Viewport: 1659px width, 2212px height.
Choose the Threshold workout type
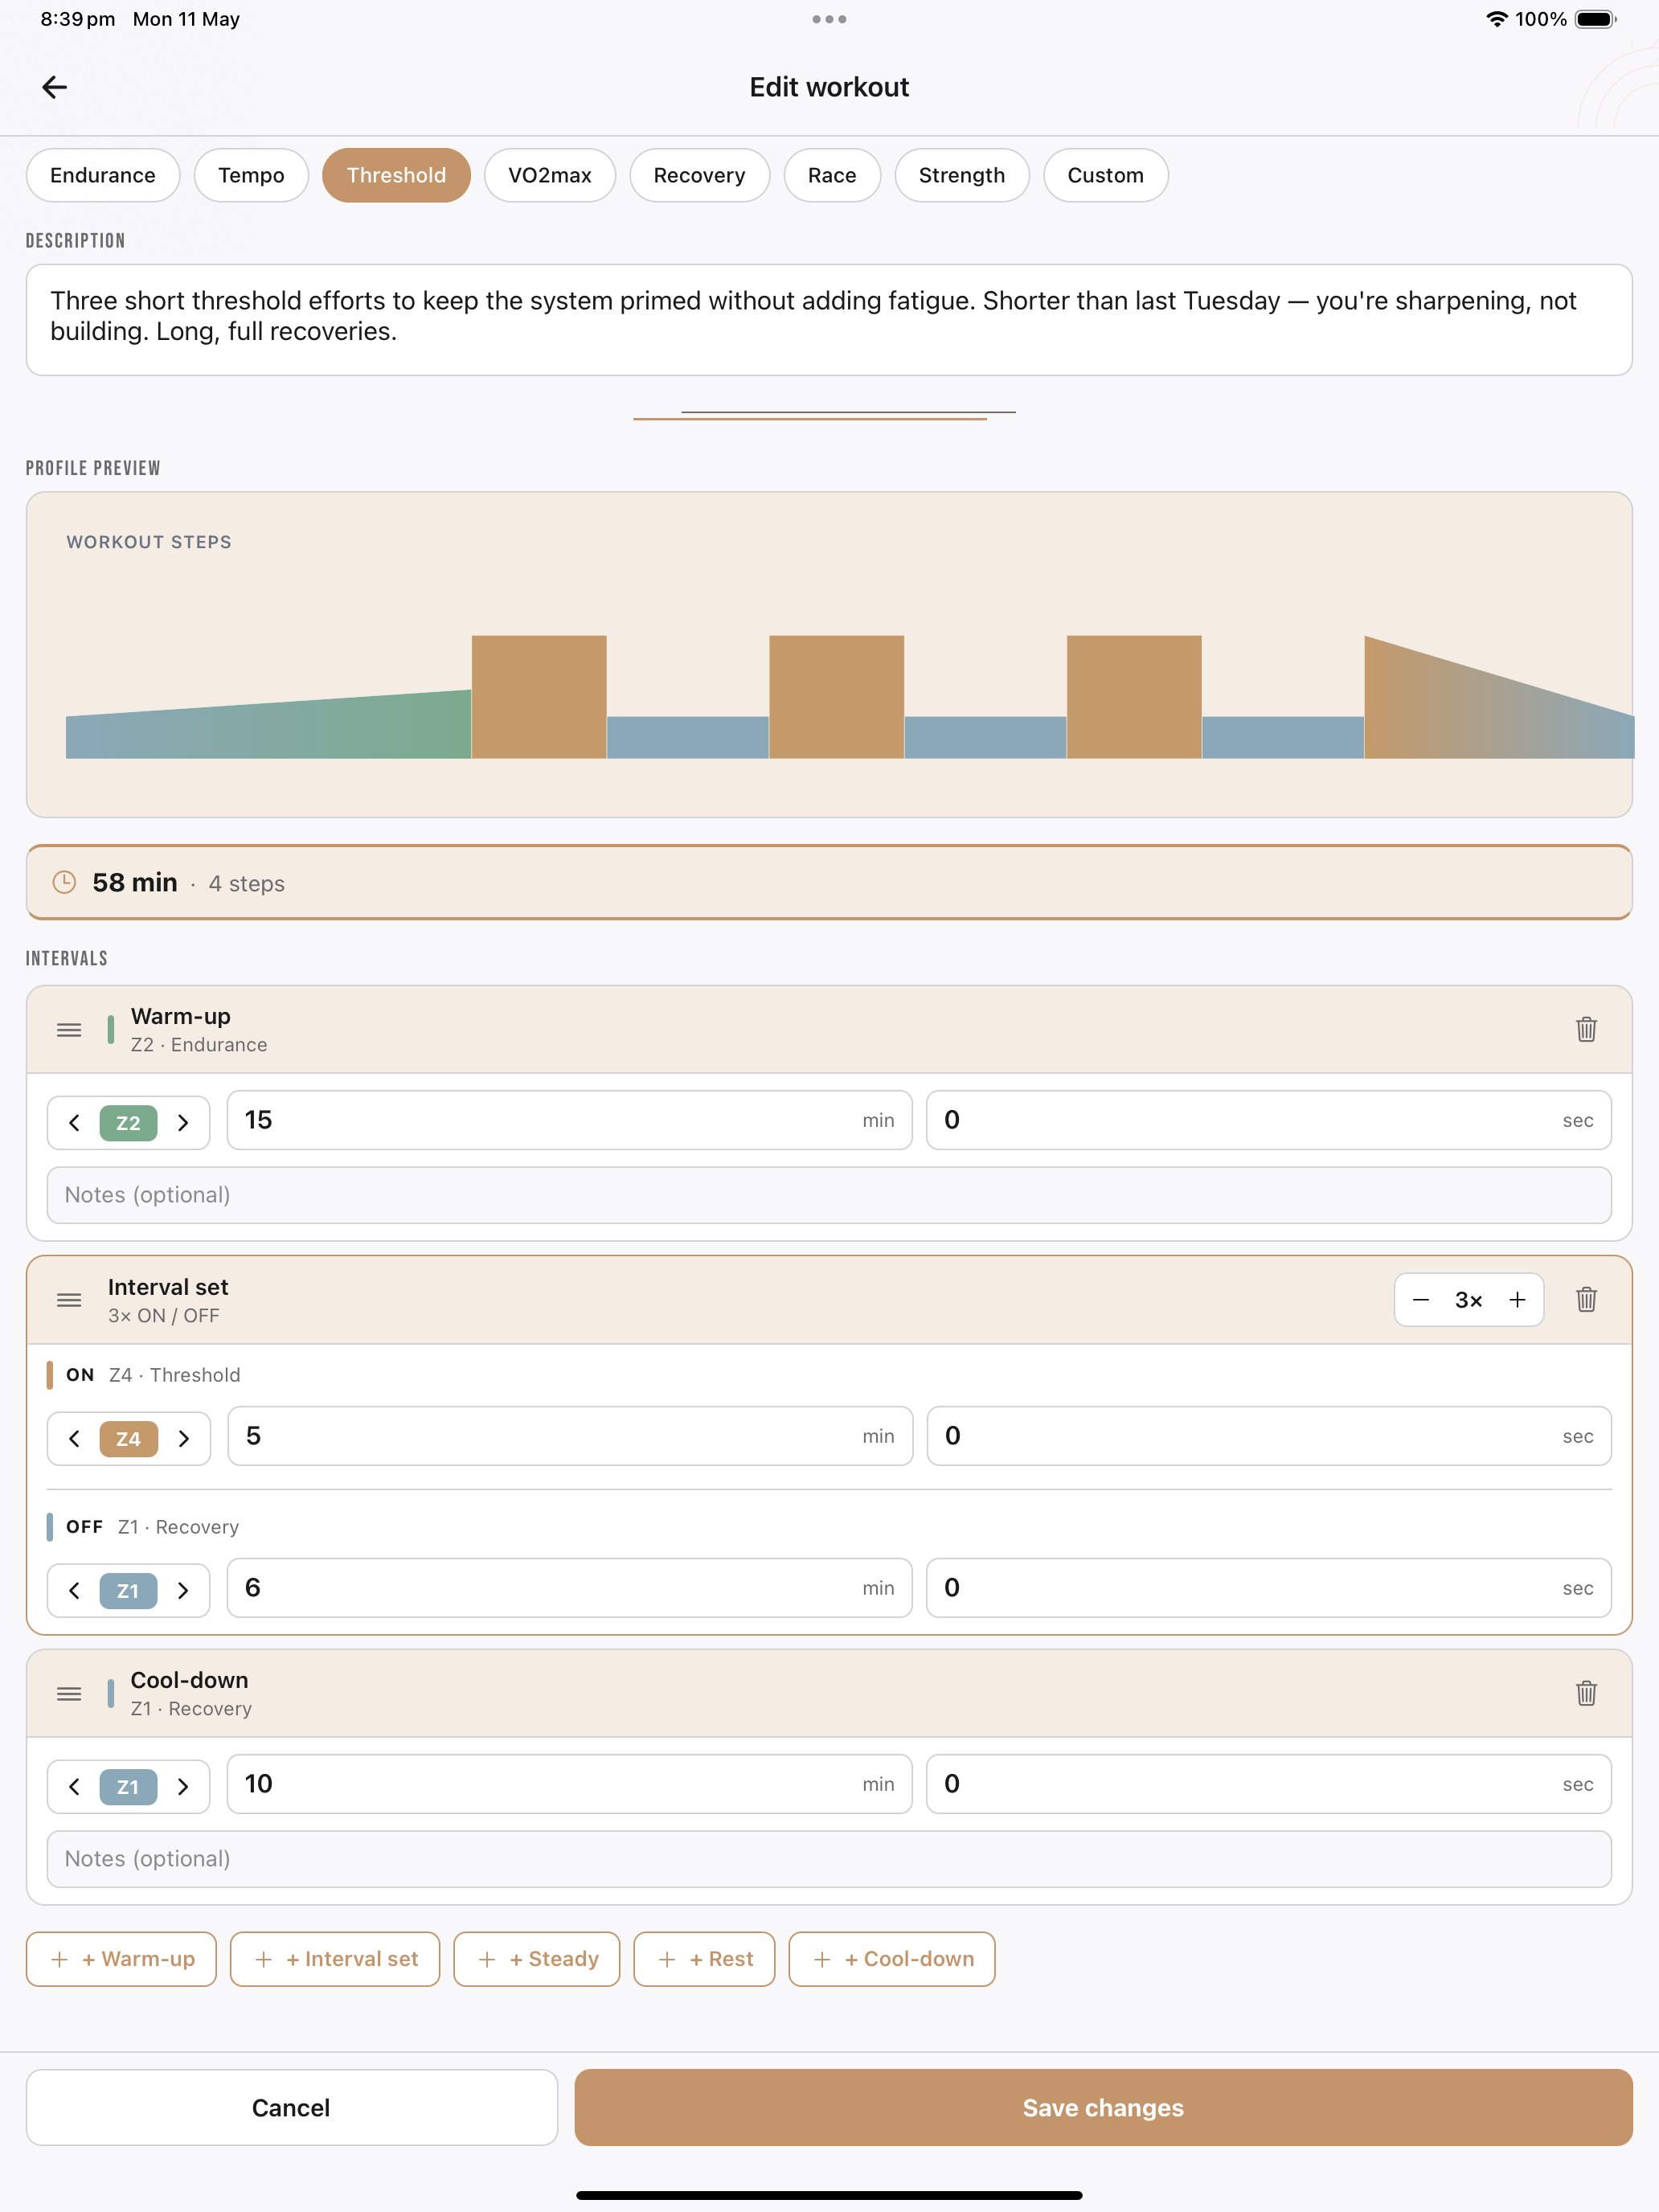[396, 175]
